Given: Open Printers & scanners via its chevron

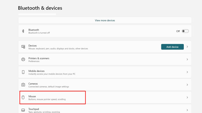Looking at the screenshot, I should [x=187, y=60].
